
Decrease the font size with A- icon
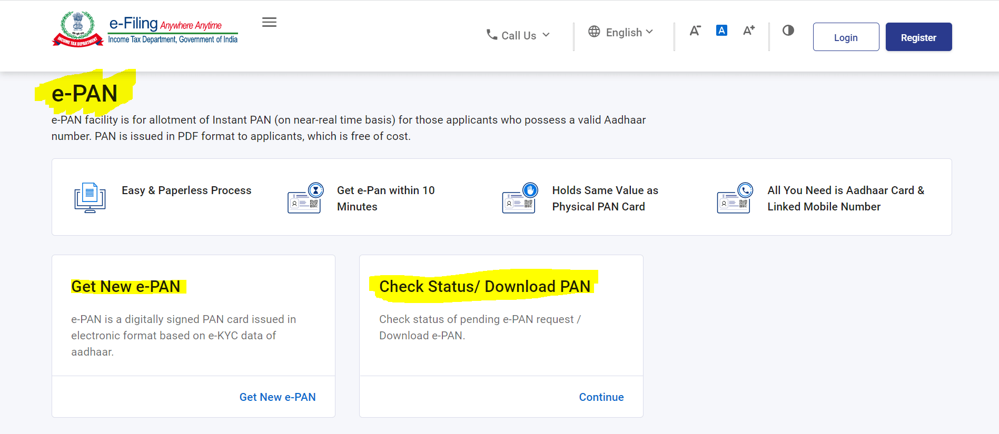tap(695, 31)
